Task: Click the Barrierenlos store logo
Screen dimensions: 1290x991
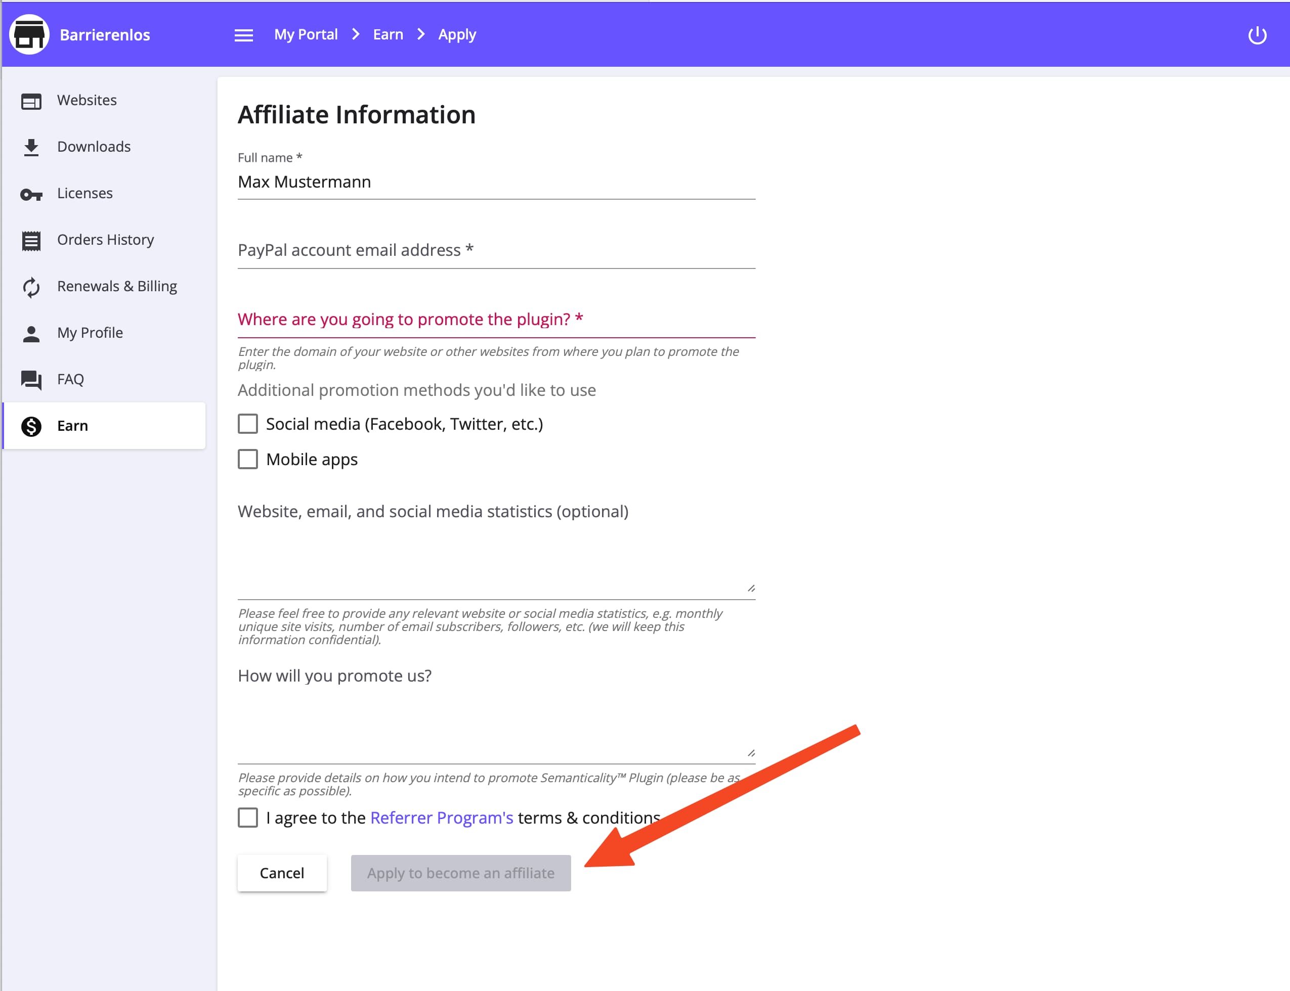Action: [29, 34]
